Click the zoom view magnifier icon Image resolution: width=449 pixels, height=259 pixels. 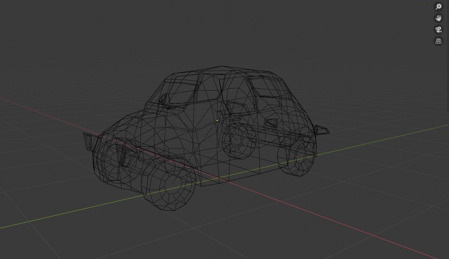pos(439,7)
